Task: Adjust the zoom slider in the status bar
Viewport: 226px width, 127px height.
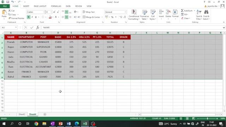Action: tap(207, 119)
